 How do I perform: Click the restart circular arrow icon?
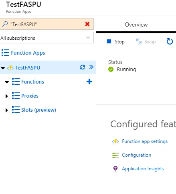coord(170,41)
